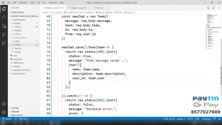This screenshot has height=125, width=222.
Task: Open the Edit menu
Action: tap(15, 2)
